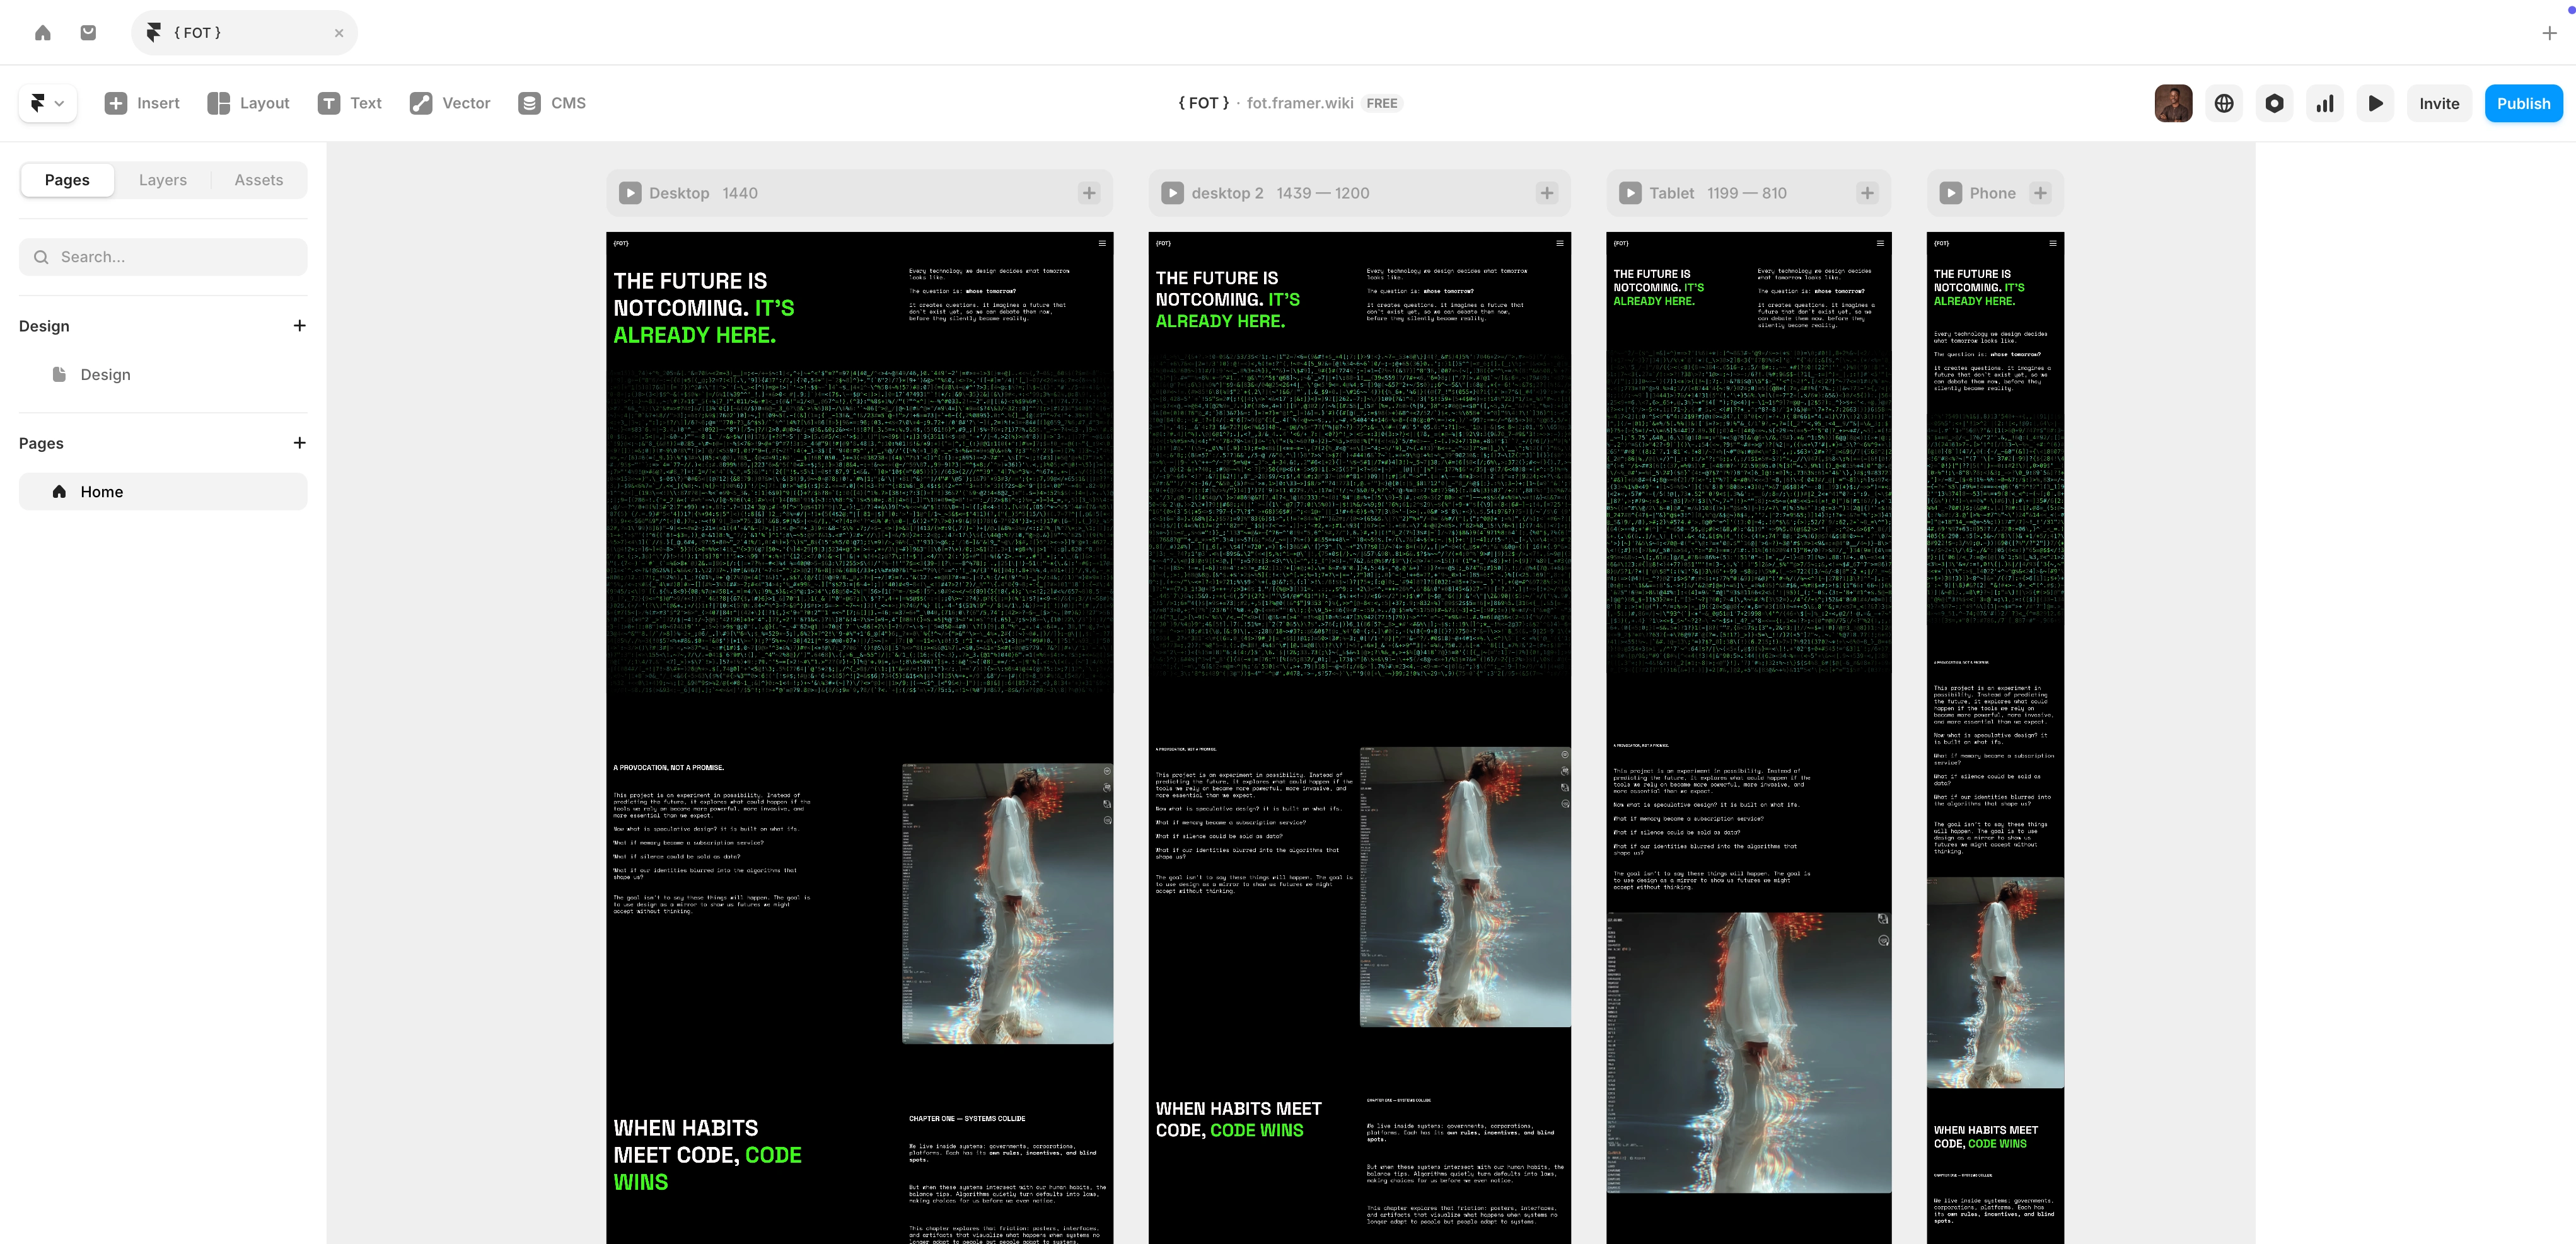
Task: Add new item in Design section
Action: (299, 326)
